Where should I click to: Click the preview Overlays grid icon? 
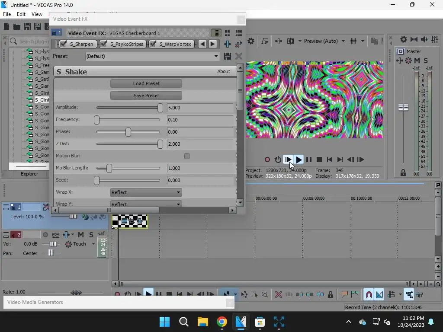point(353,41)
